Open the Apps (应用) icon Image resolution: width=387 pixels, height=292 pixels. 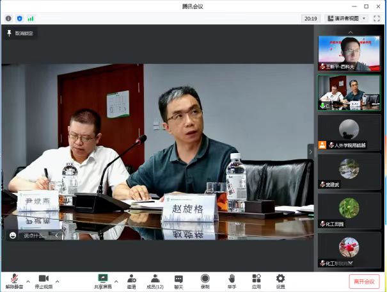(256, 280)
